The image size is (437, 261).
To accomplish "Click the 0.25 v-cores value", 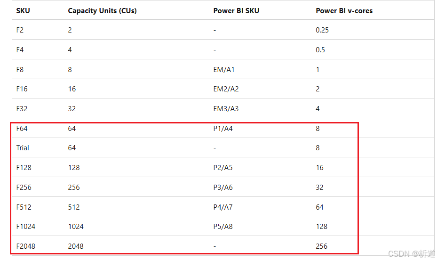I will (x=322, y=30).
